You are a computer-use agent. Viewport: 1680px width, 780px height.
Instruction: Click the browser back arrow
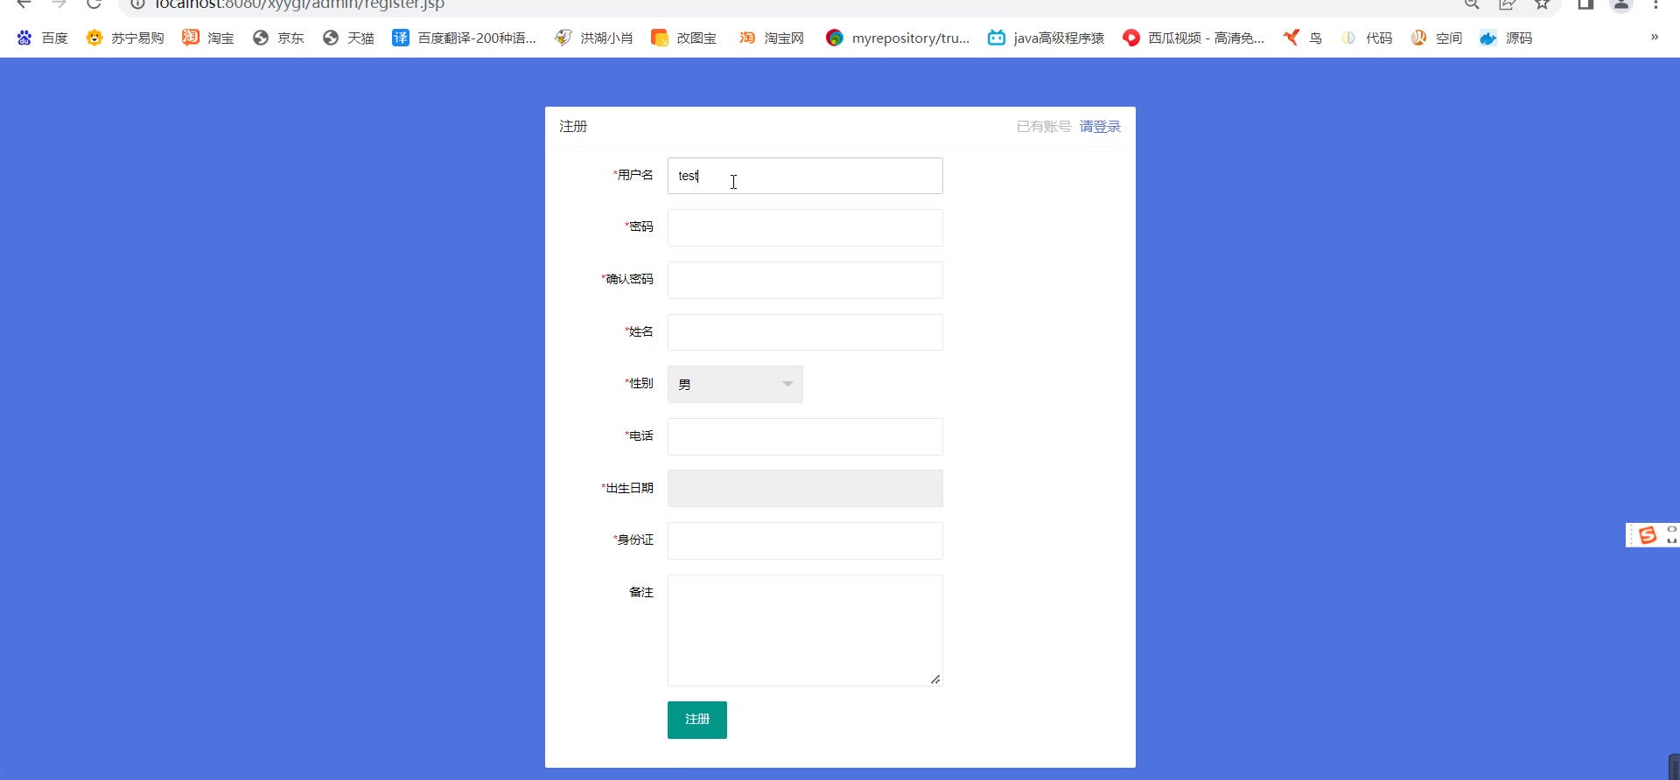pyautogui.click(x=24, y=4)
